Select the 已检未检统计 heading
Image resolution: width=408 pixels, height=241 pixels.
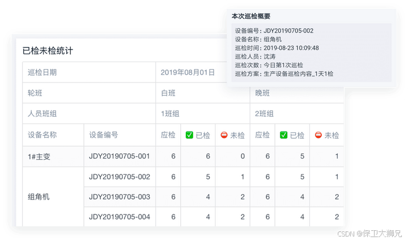[x=48, y=51]
